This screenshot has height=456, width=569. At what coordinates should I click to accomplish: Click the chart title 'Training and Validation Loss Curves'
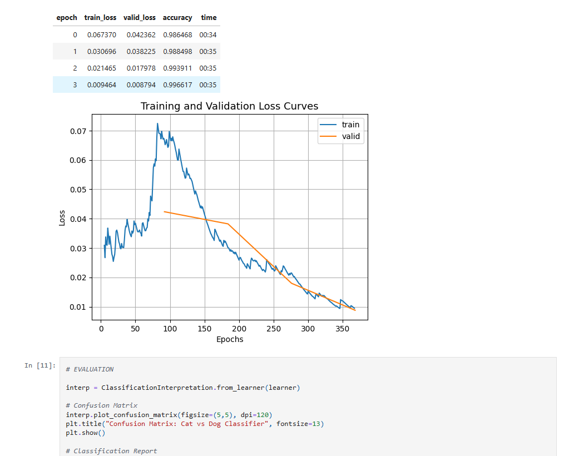(229, 106)
